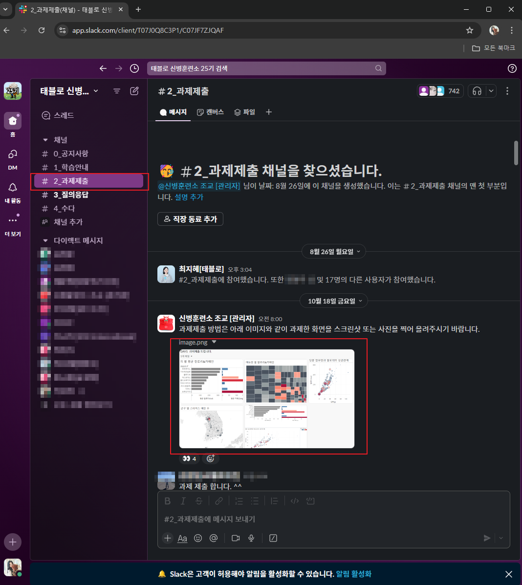
Task: Open the 4_수다 channel
Action: click(89, 208)
